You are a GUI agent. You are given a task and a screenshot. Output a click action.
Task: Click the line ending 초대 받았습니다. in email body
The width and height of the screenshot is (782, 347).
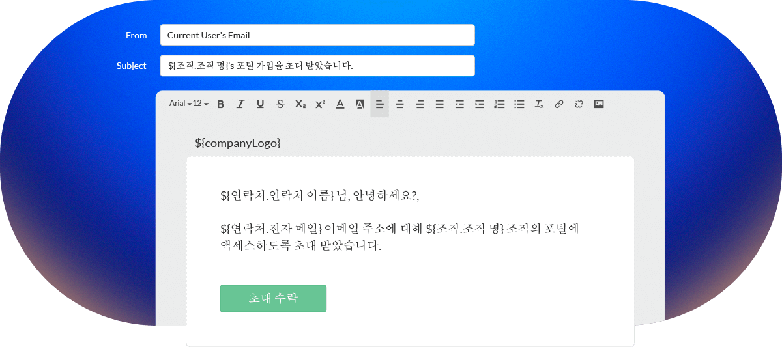pos(300,246)
